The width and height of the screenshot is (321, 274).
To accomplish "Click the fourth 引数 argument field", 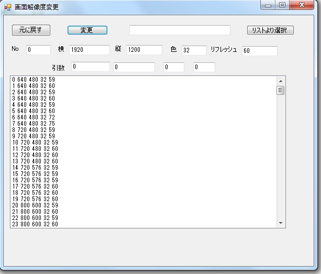I will (x=204, y=67).
